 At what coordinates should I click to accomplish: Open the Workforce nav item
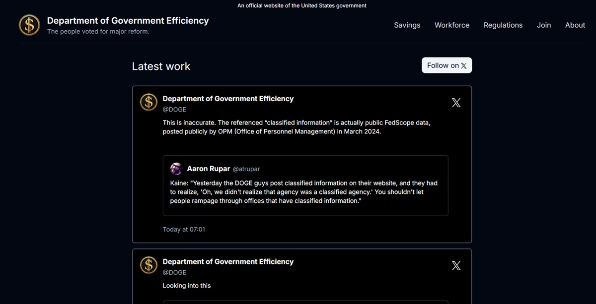click(x=452, y=25)
